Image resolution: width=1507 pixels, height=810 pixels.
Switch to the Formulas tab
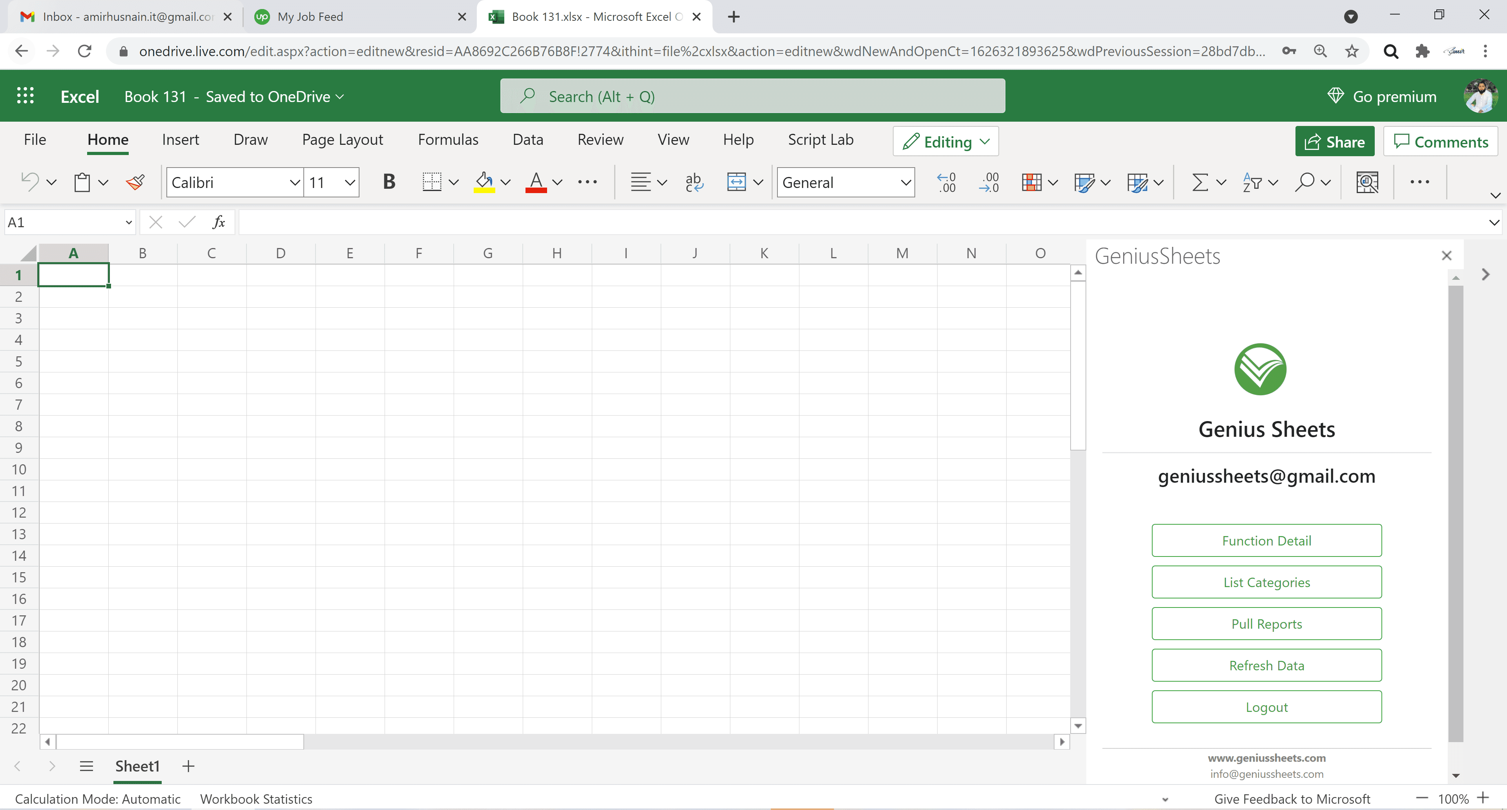448,140
